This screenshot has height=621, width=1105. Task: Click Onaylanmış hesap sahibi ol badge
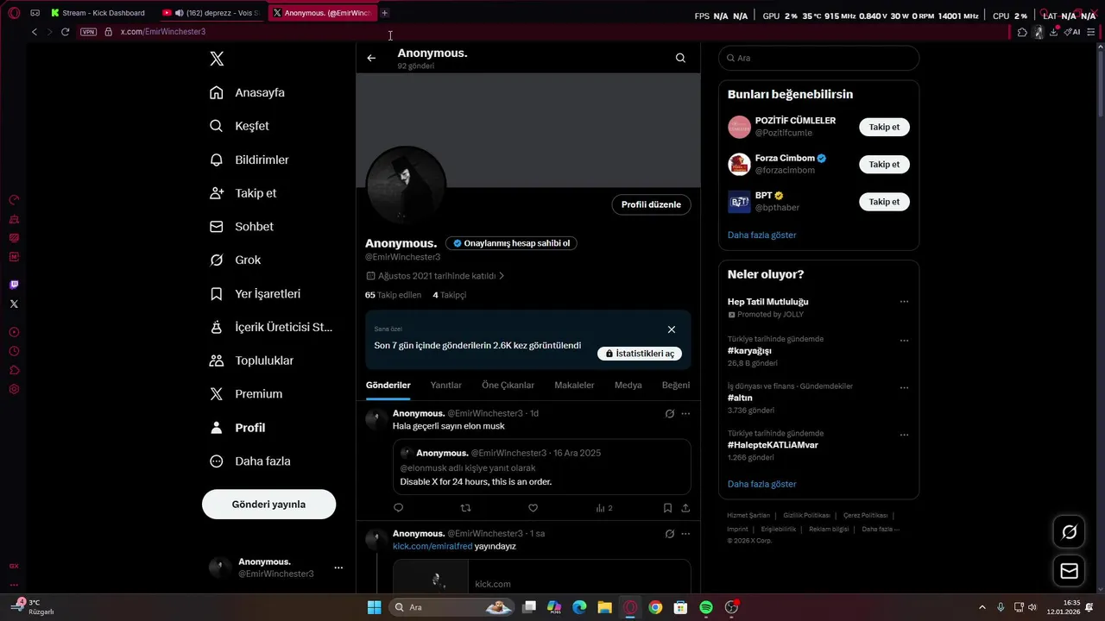[x=511, y=243]
